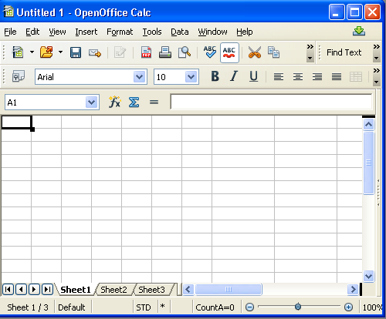
Task: Toggle Align Right
Action: pos(317,76)
